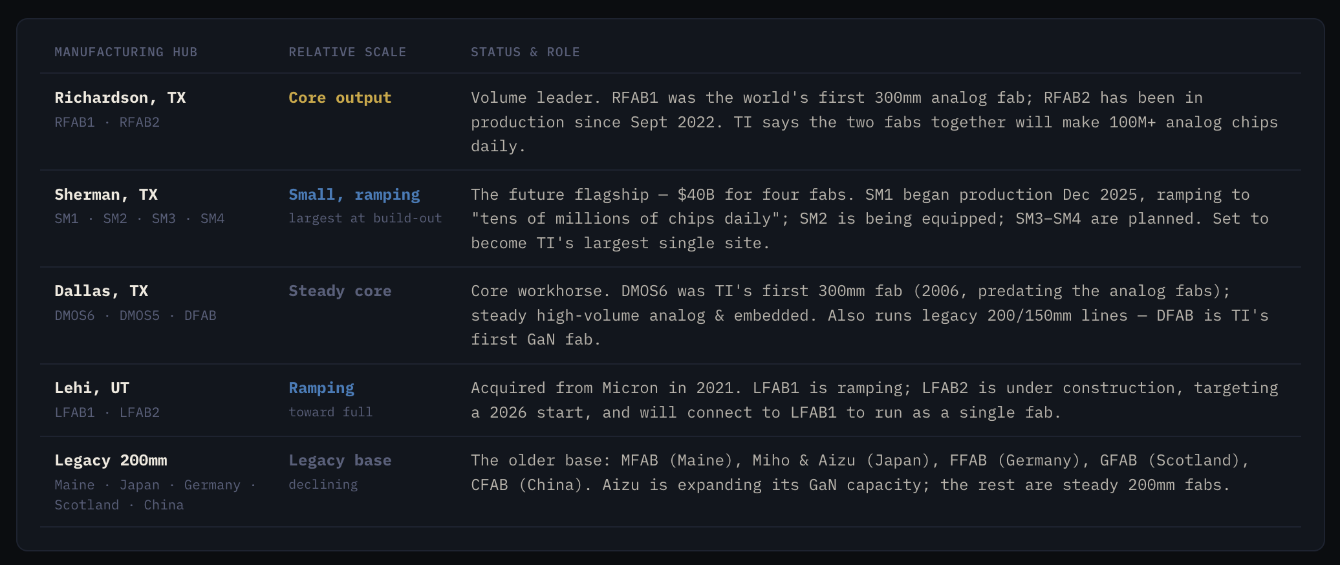This screenshot has height=565, width=1340.
Task: Click the Legacy base scale label
Action: pyautogui.click(x=340, y=460)
